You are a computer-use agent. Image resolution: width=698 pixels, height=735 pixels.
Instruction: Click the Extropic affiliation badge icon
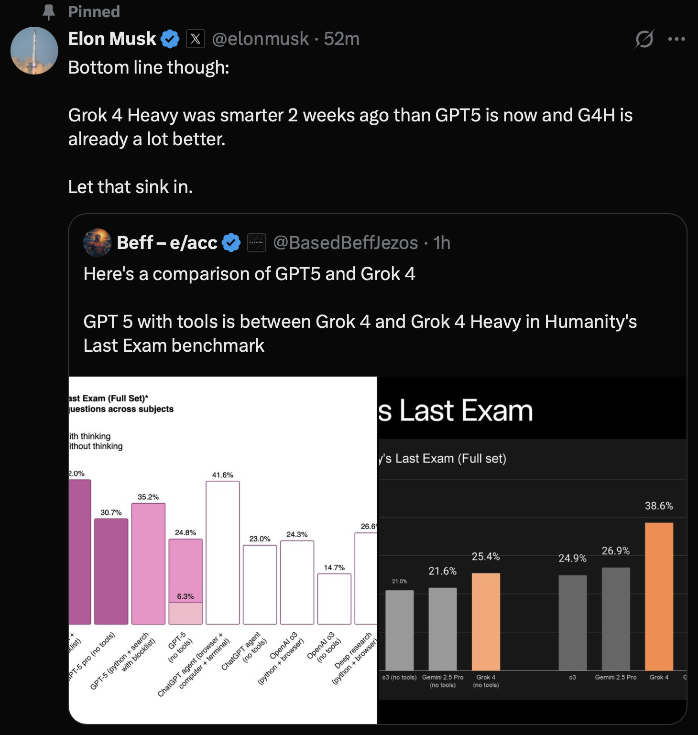click(257, 243)
